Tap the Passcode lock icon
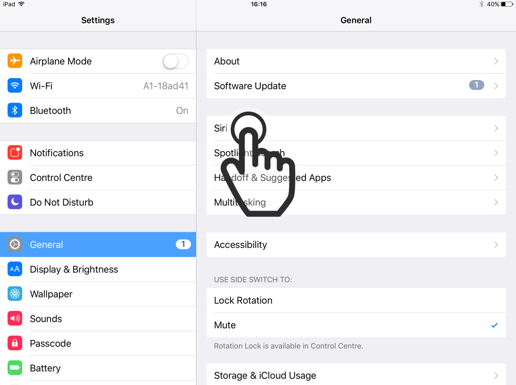Image resolution: width=516 pixels, height=385 pixels. click(x=15, y=343)
